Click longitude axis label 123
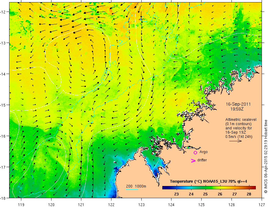This screenshot has height=207, width=268. pyautogui.click(x=141, y=205)
